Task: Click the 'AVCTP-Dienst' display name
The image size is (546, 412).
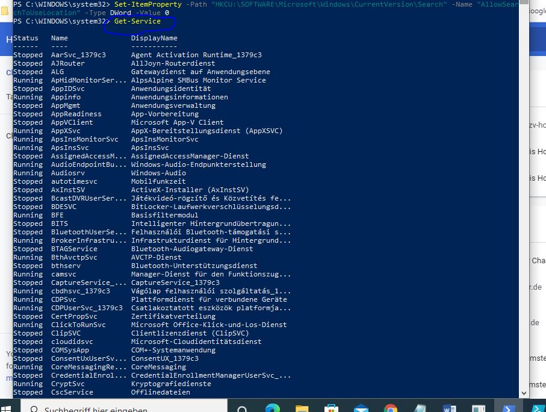Action: coord(157,257)
